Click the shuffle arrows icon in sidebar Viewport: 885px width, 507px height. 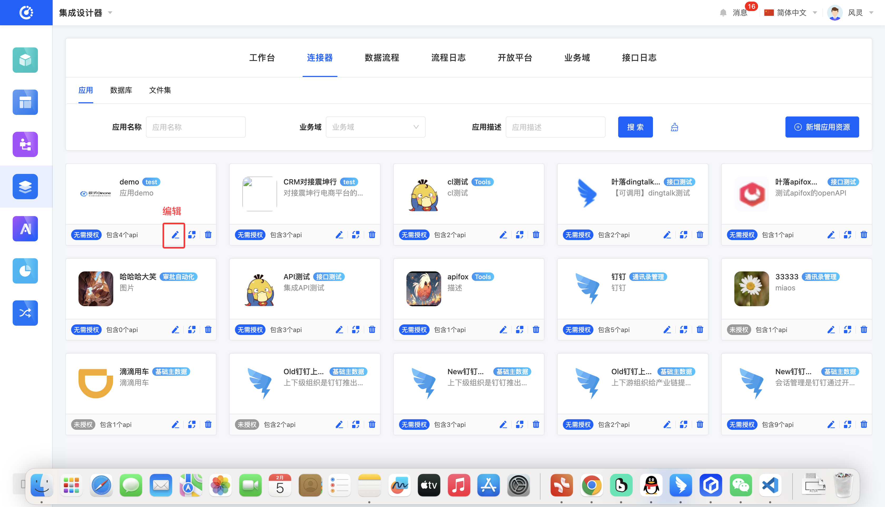[x=25, y=313]
